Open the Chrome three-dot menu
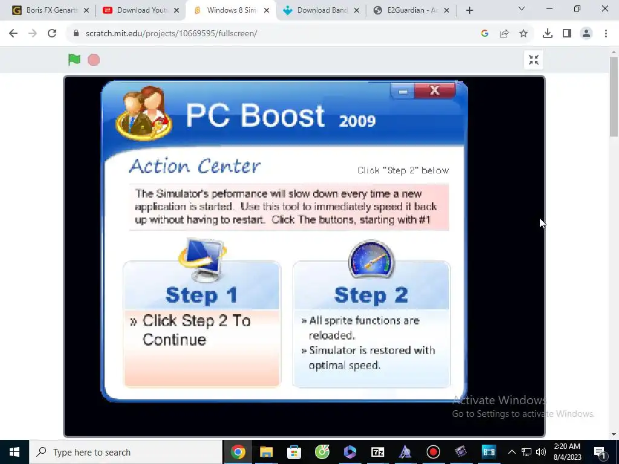 (606, 34)
